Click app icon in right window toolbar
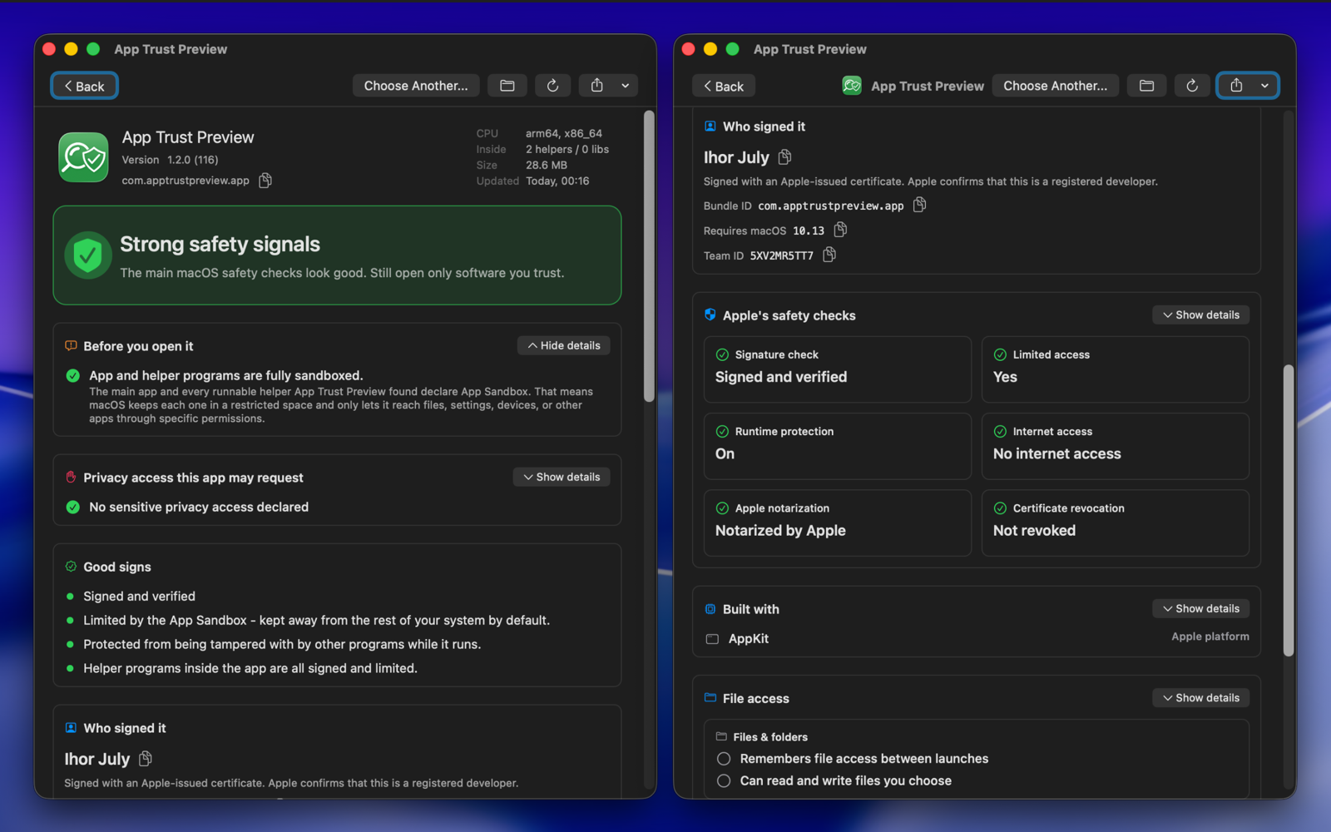The height and width of the screenshot is (832, 1331). tap(852, 86)
